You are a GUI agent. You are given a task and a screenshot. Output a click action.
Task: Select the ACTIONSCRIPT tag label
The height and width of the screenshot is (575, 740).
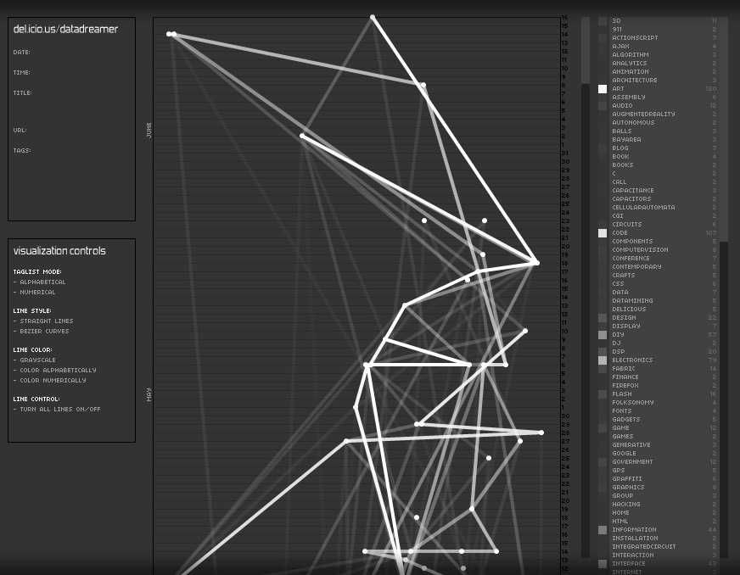[635, 38]
